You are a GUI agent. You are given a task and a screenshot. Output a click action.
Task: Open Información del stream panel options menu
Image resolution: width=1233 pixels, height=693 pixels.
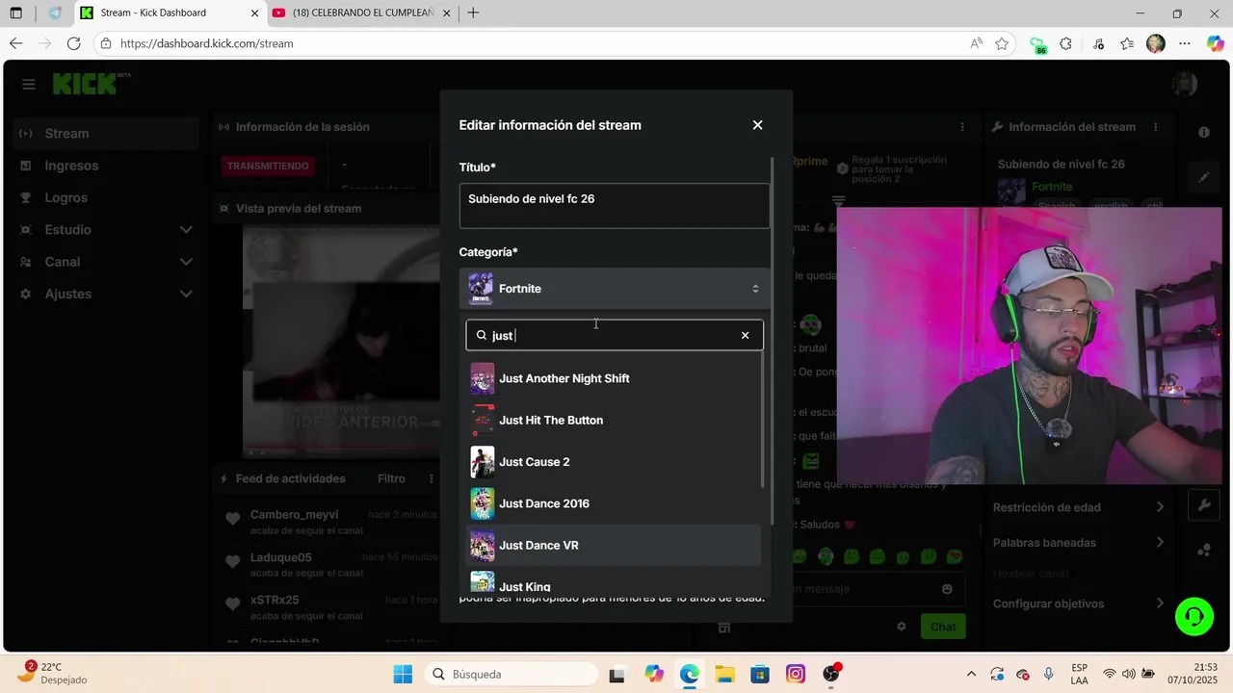pyautogui.click(x=1155, y=127)
